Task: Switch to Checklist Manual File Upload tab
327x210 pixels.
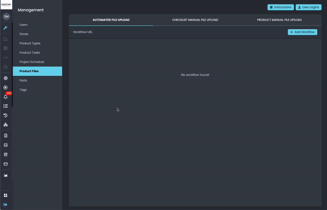Action: [x=195, y=20]
